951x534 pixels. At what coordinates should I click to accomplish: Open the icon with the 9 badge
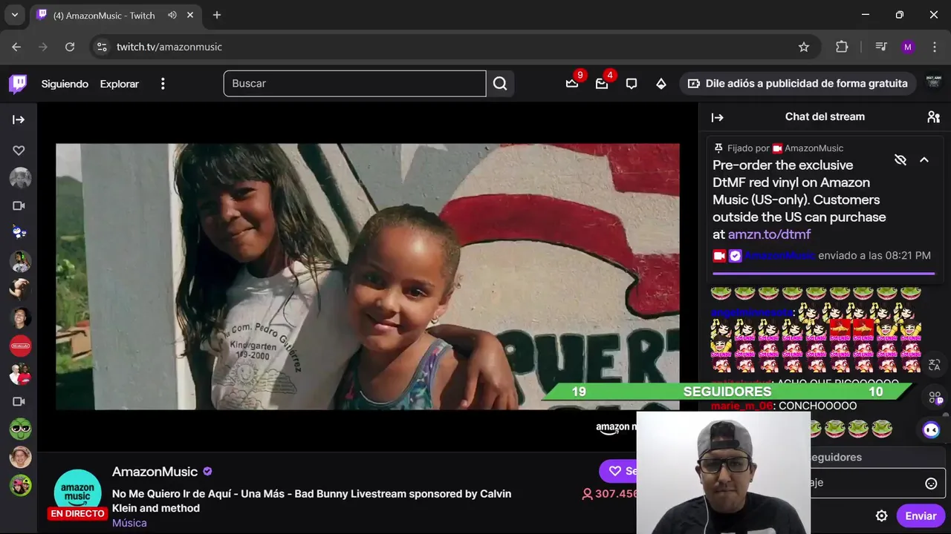[x=572, y=84]
